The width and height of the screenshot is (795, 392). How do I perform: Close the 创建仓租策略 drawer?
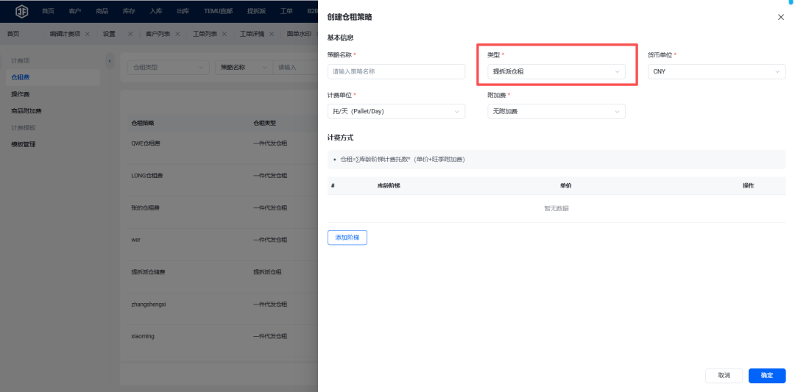[x=780, y=17]
